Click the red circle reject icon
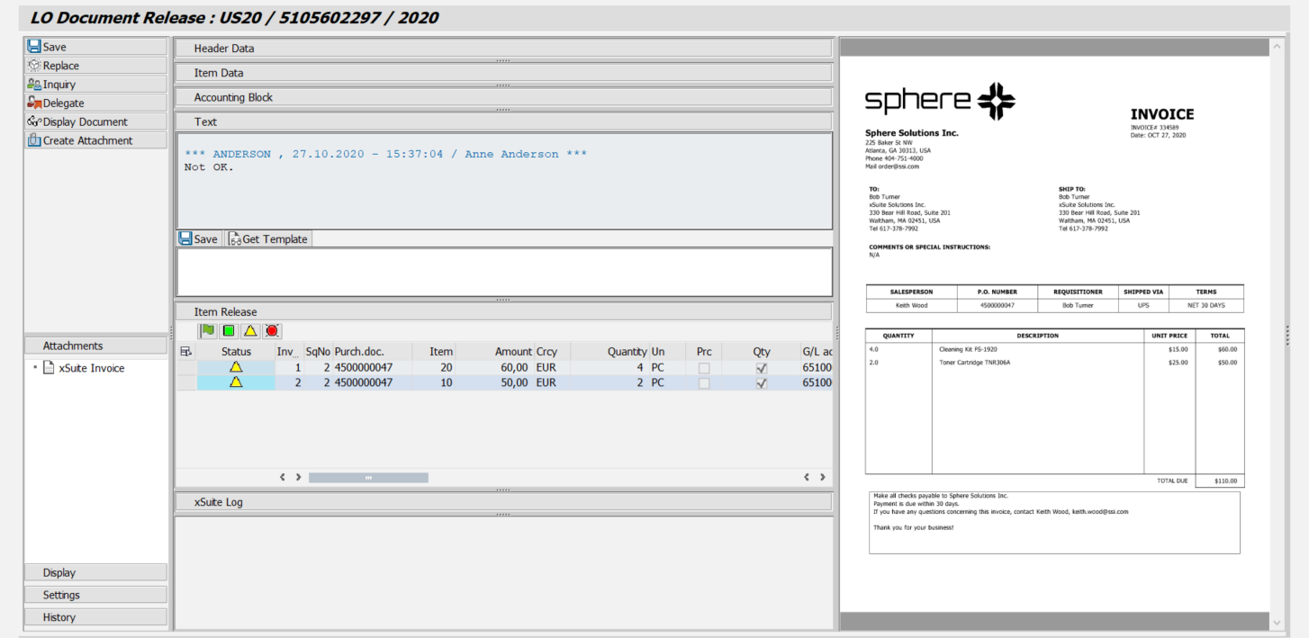 [x=272, y=331]
